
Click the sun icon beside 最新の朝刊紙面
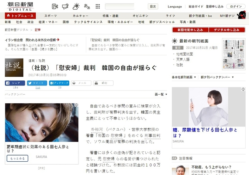[175, 41]
